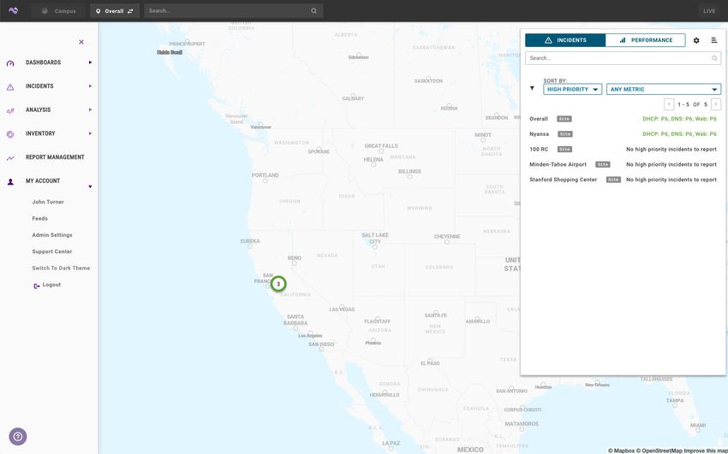Click the green cluster marker labeled 3
This screenshot has width=728, height=454.
[x=278, y=284]
